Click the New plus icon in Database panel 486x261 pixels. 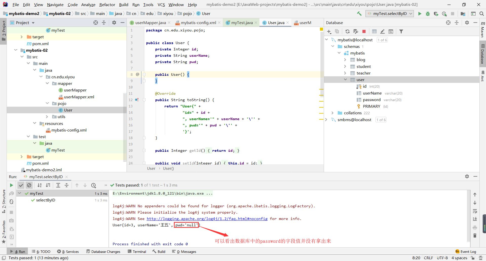click(329, 31)
